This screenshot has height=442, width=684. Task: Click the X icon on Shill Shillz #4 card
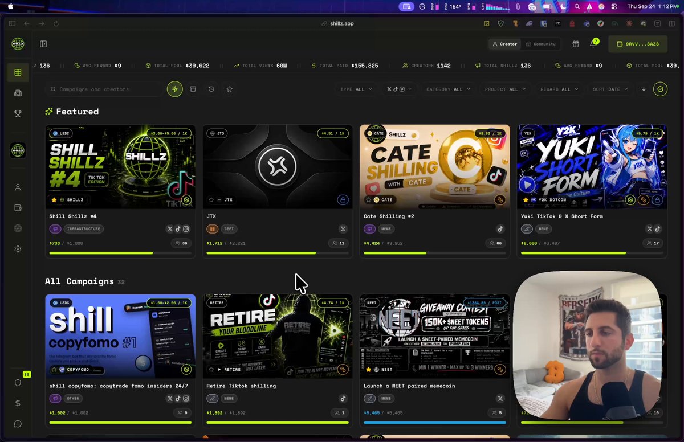pyautogui.click(x=170, y=229)
